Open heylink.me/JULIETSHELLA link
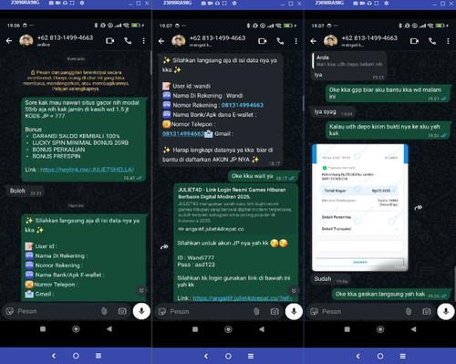Image resolution: width=456 pixels, height=364 pixels. point(88,170)
